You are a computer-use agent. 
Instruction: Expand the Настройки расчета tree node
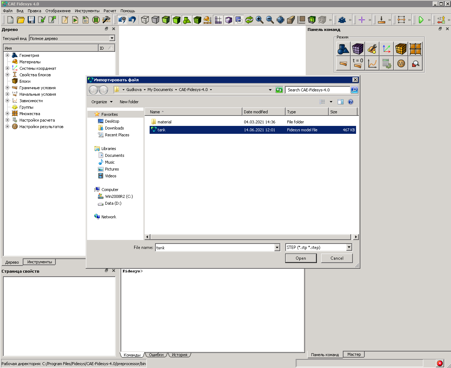(x=7, y=120)
